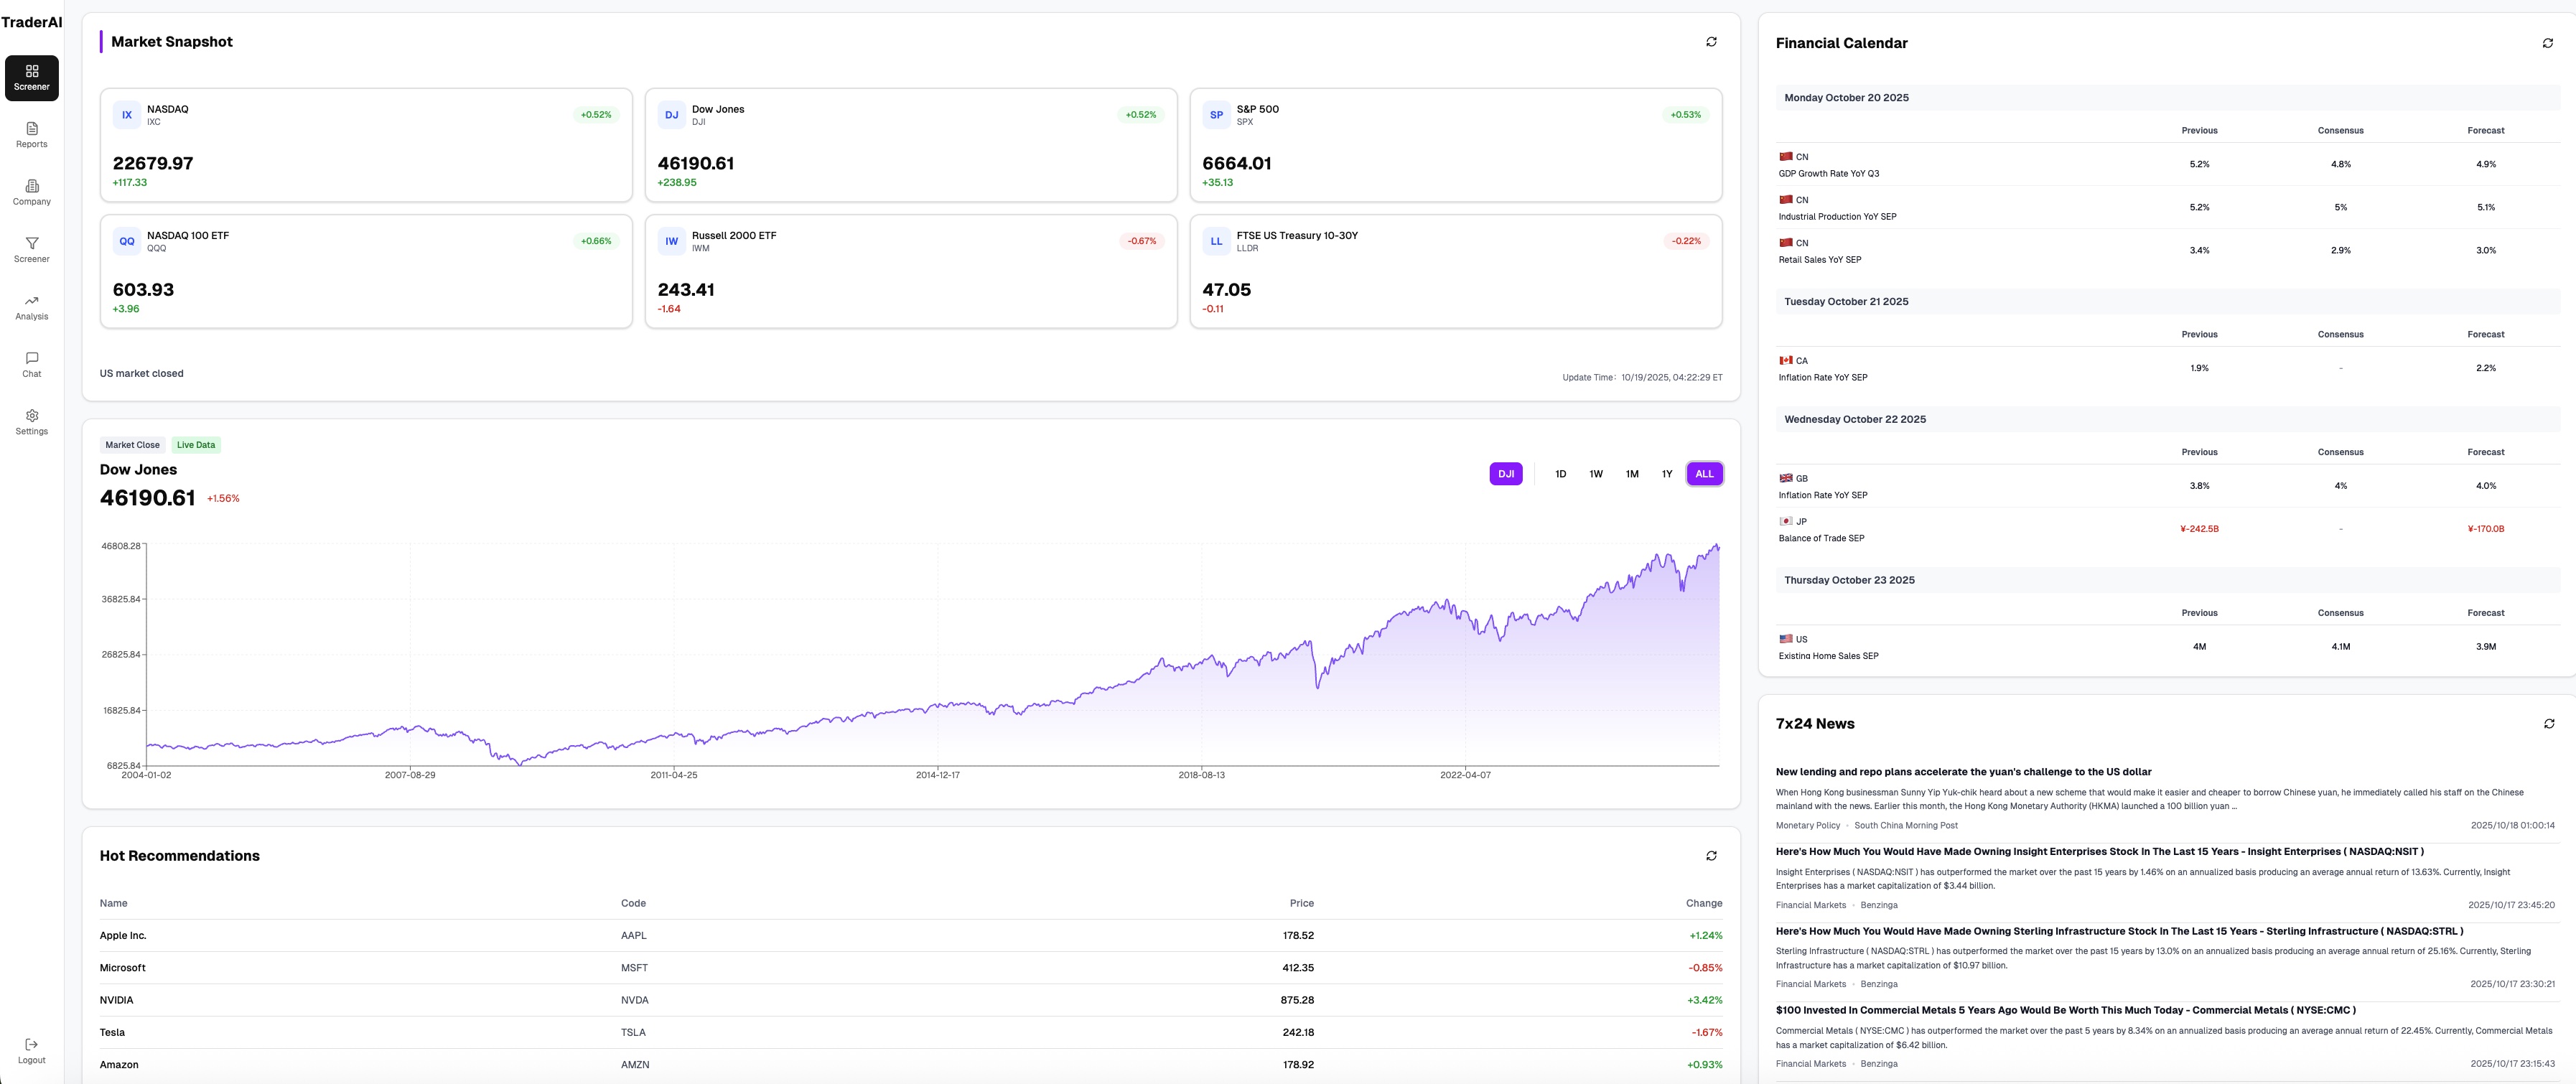Refresh the Market Snapshot panel
The width and height of the screenshot is (2576, 1084).
click(x=1711, y=42)
